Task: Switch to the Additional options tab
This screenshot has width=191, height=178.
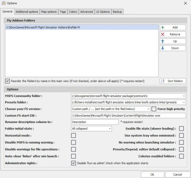Action: pos(27,12)
